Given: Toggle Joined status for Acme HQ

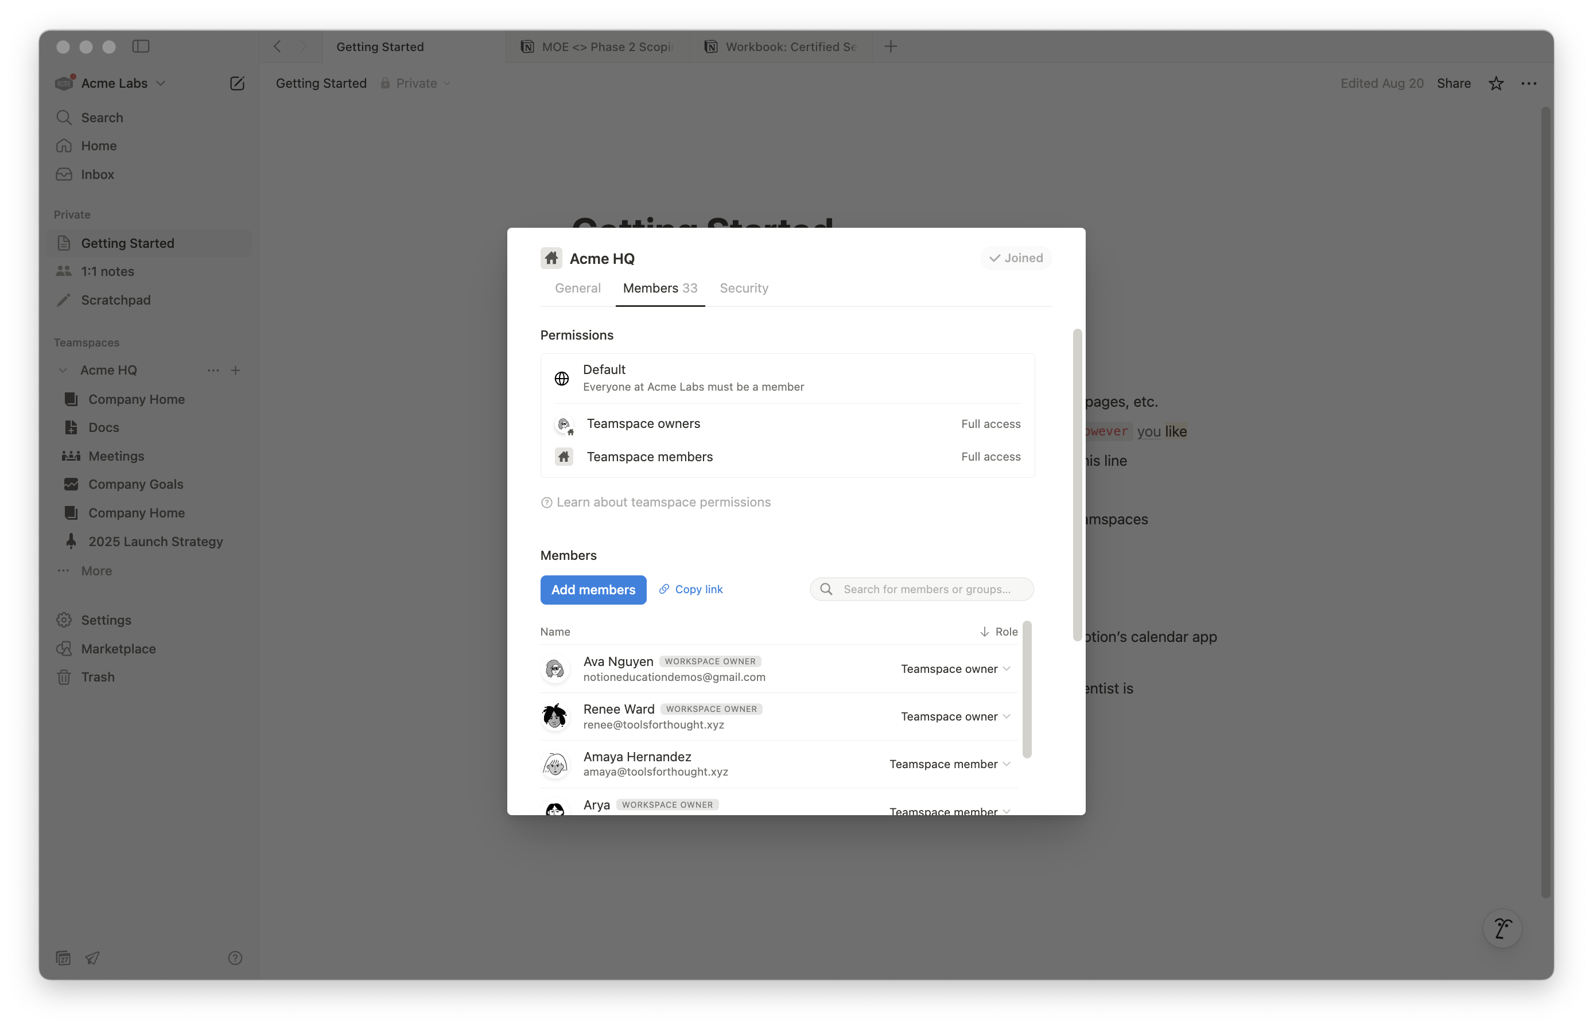Looking at the screenshot, I should tap(1016, 258).
